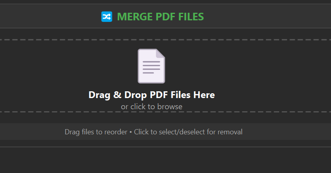The image size is (331, 173).
Task: Click the document file icon in drop zone
Action: [152, 66]
